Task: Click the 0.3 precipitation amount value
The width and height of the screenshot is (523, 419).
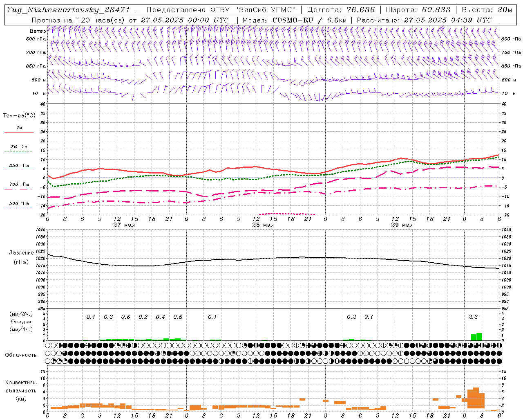Action: coord(108,317)
